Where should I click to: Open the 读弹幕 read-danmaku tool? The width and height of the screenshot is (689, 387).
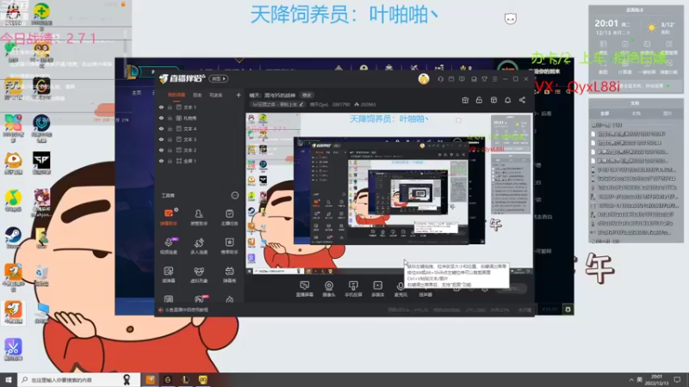tap(168, 274)
